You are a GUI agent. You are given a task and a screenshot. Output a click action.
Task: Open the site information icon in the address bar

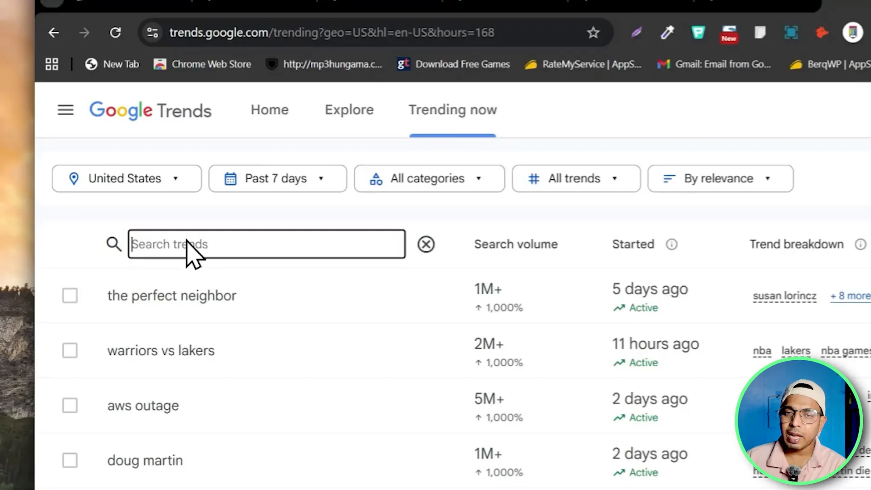[x=152, y=32]
